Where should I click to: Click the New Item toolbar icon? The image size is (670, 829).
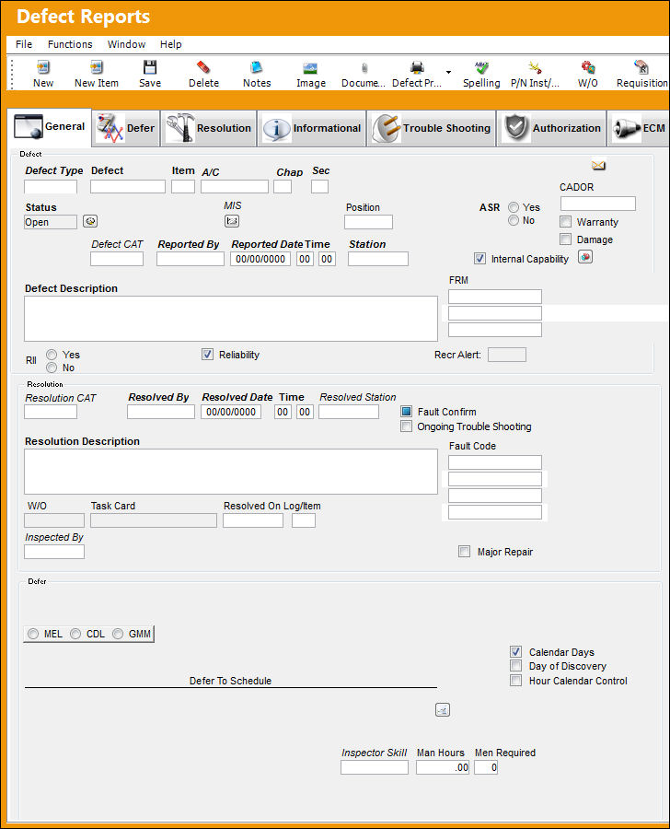(96, 67)
